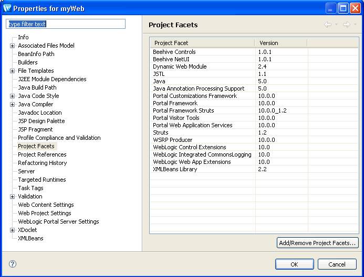Select the XMLBeans Library facet row
364x277 pixels.
[x=254, y=169]
